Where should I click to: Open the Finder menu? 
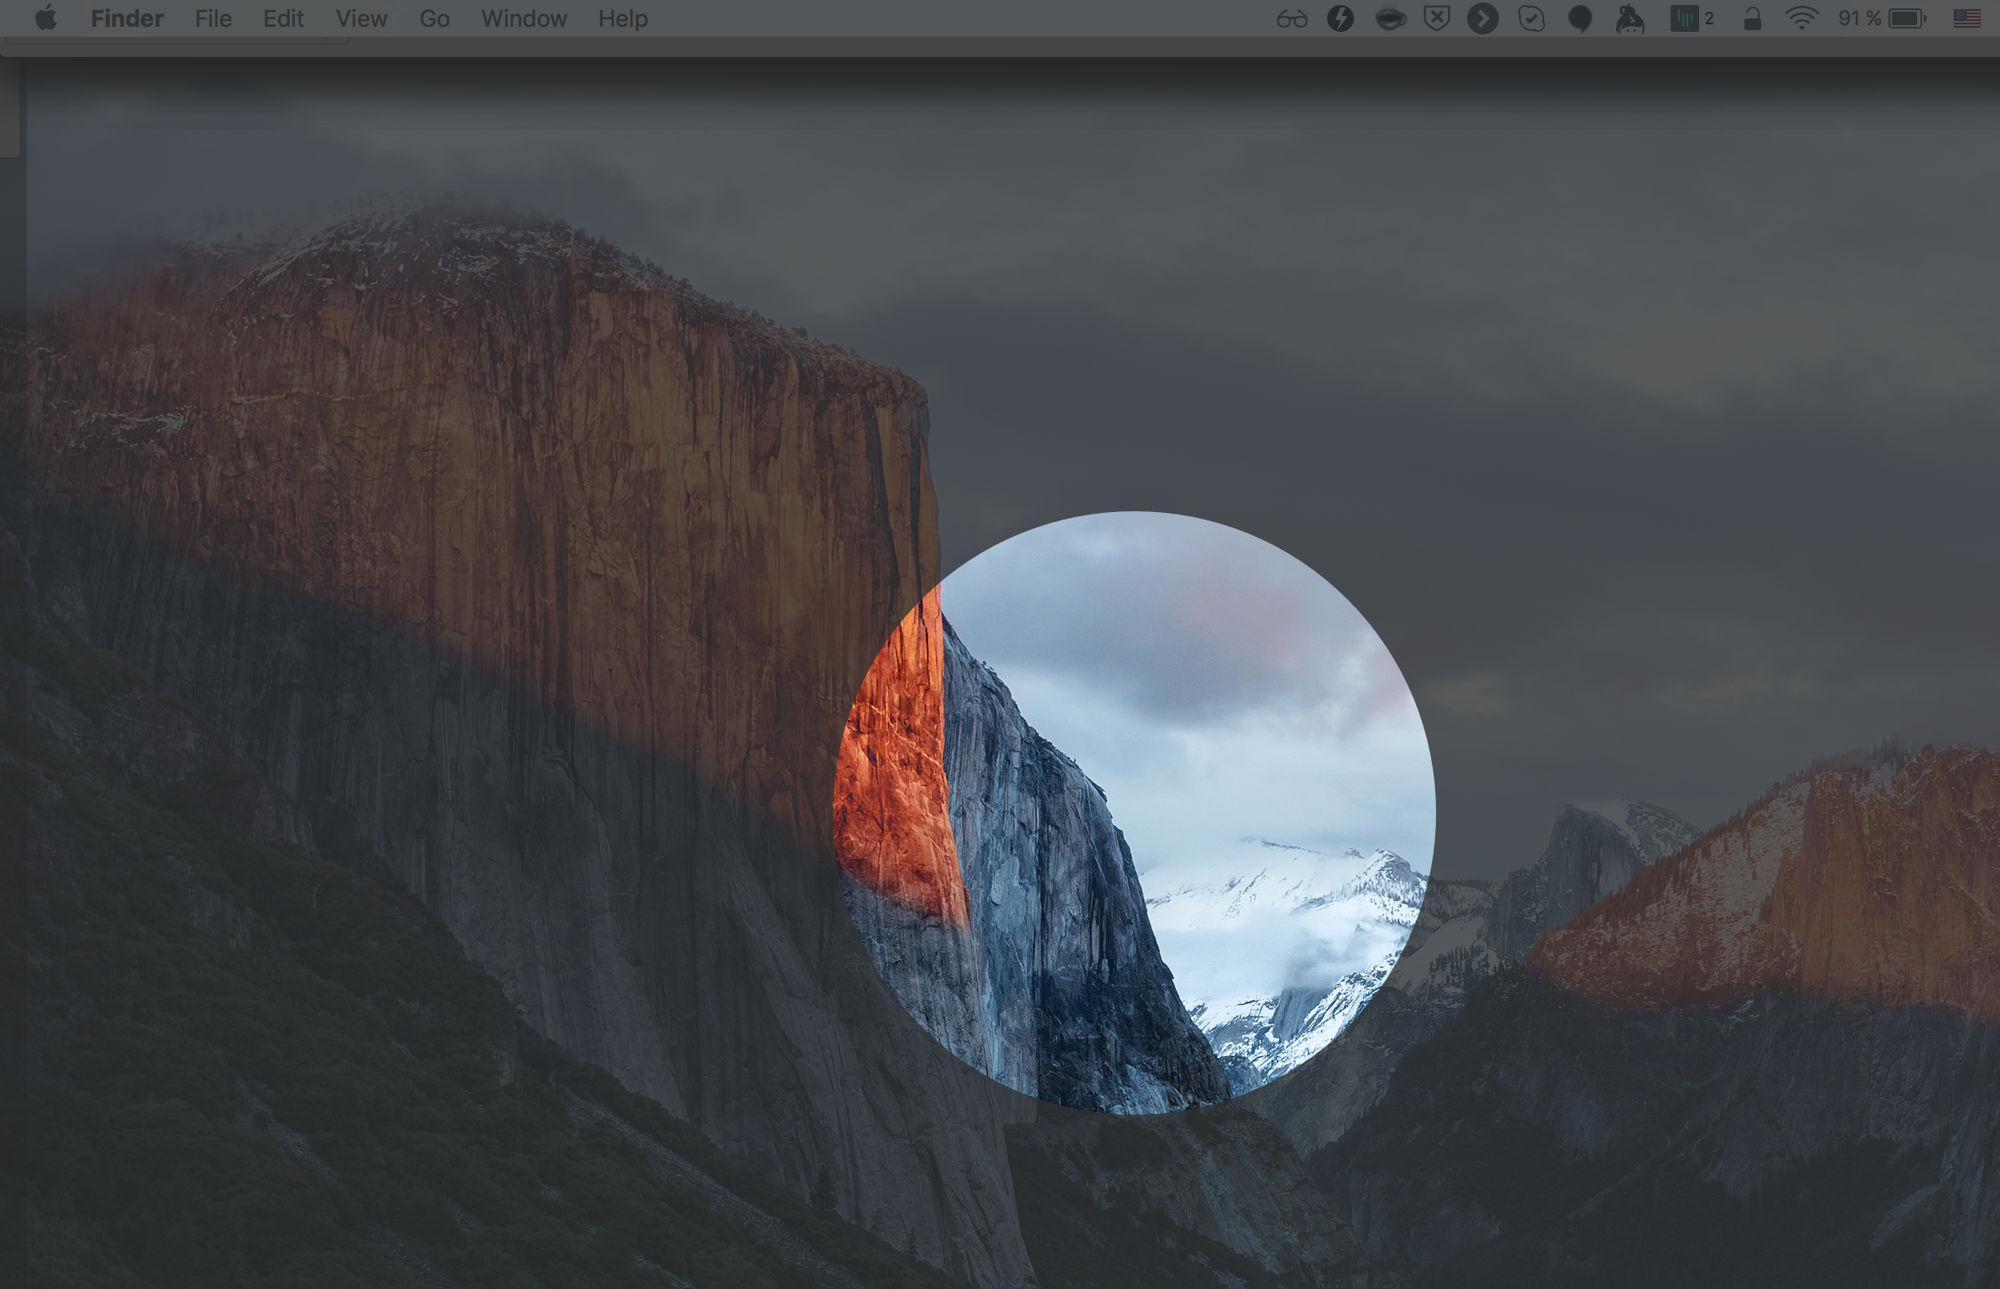127,18
